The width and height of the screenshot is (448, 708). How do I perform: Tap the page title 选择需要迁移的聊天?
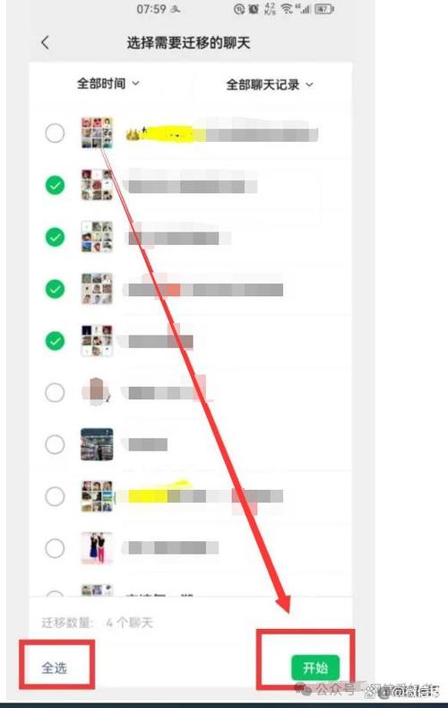click(188, 43)
